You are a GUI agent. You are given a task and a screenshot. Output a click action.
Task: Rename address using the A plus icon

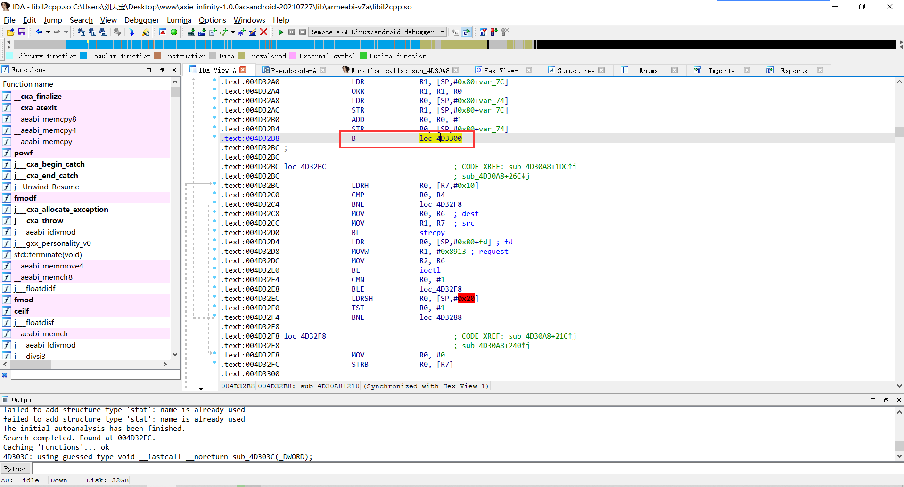[x=213, y=32]
